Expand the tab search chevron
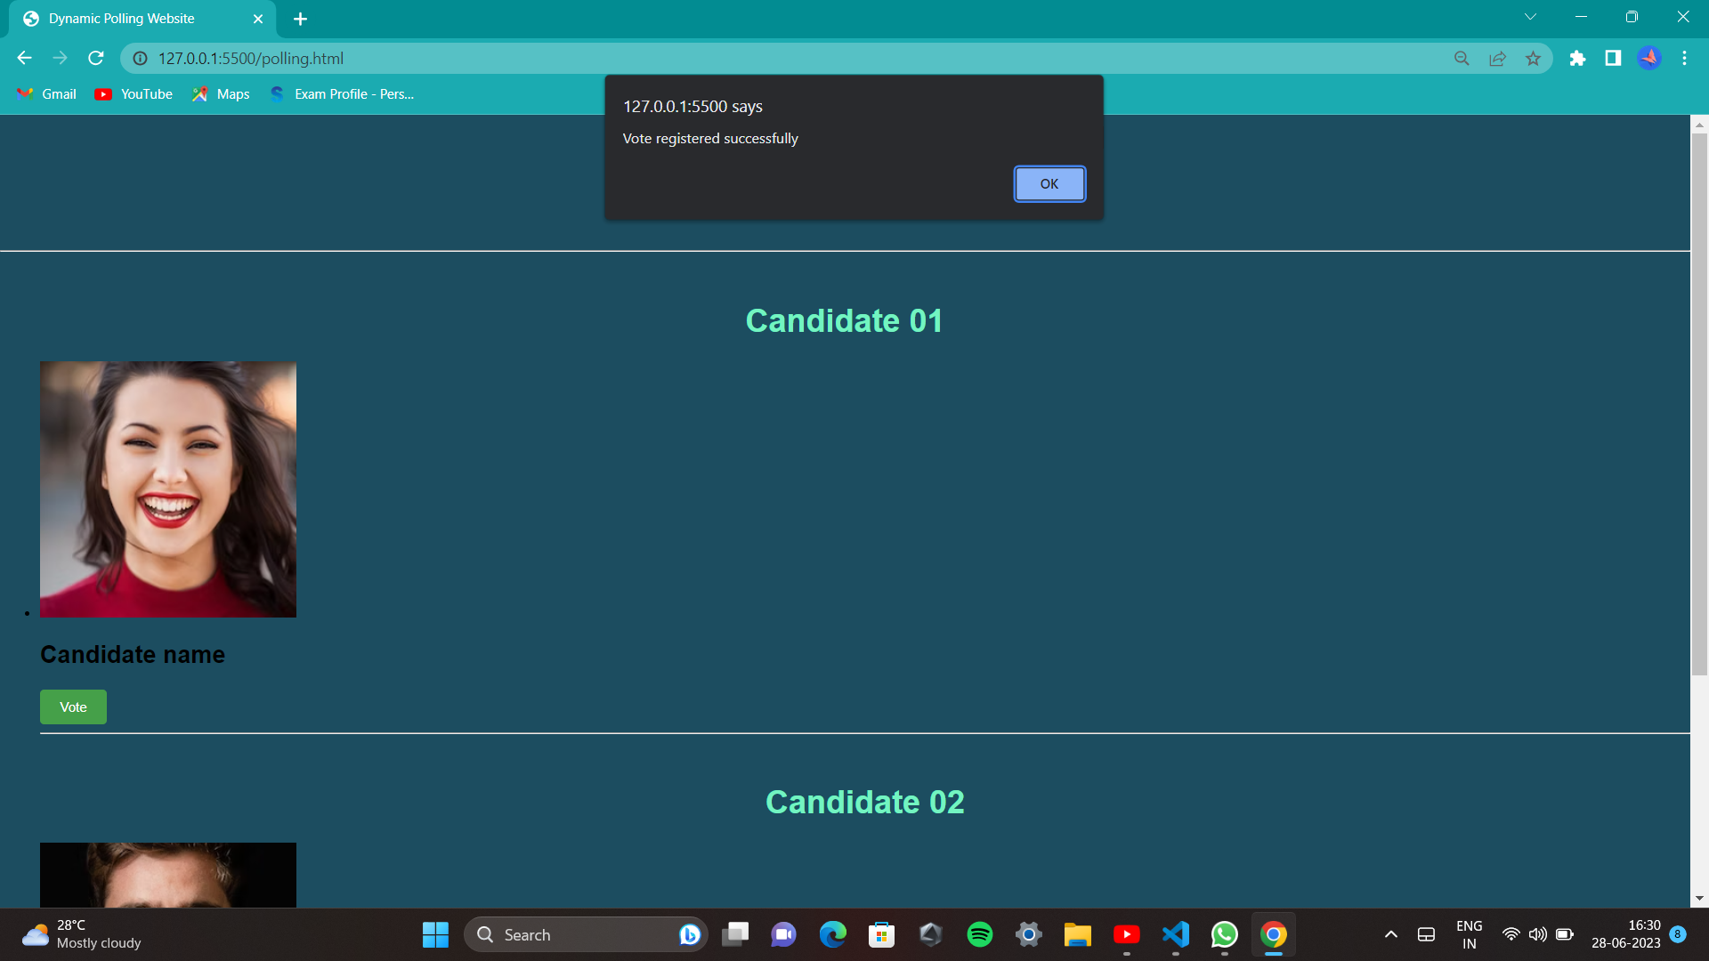The width and height of the screenshot is (1709, 961). click(1530, 17)
